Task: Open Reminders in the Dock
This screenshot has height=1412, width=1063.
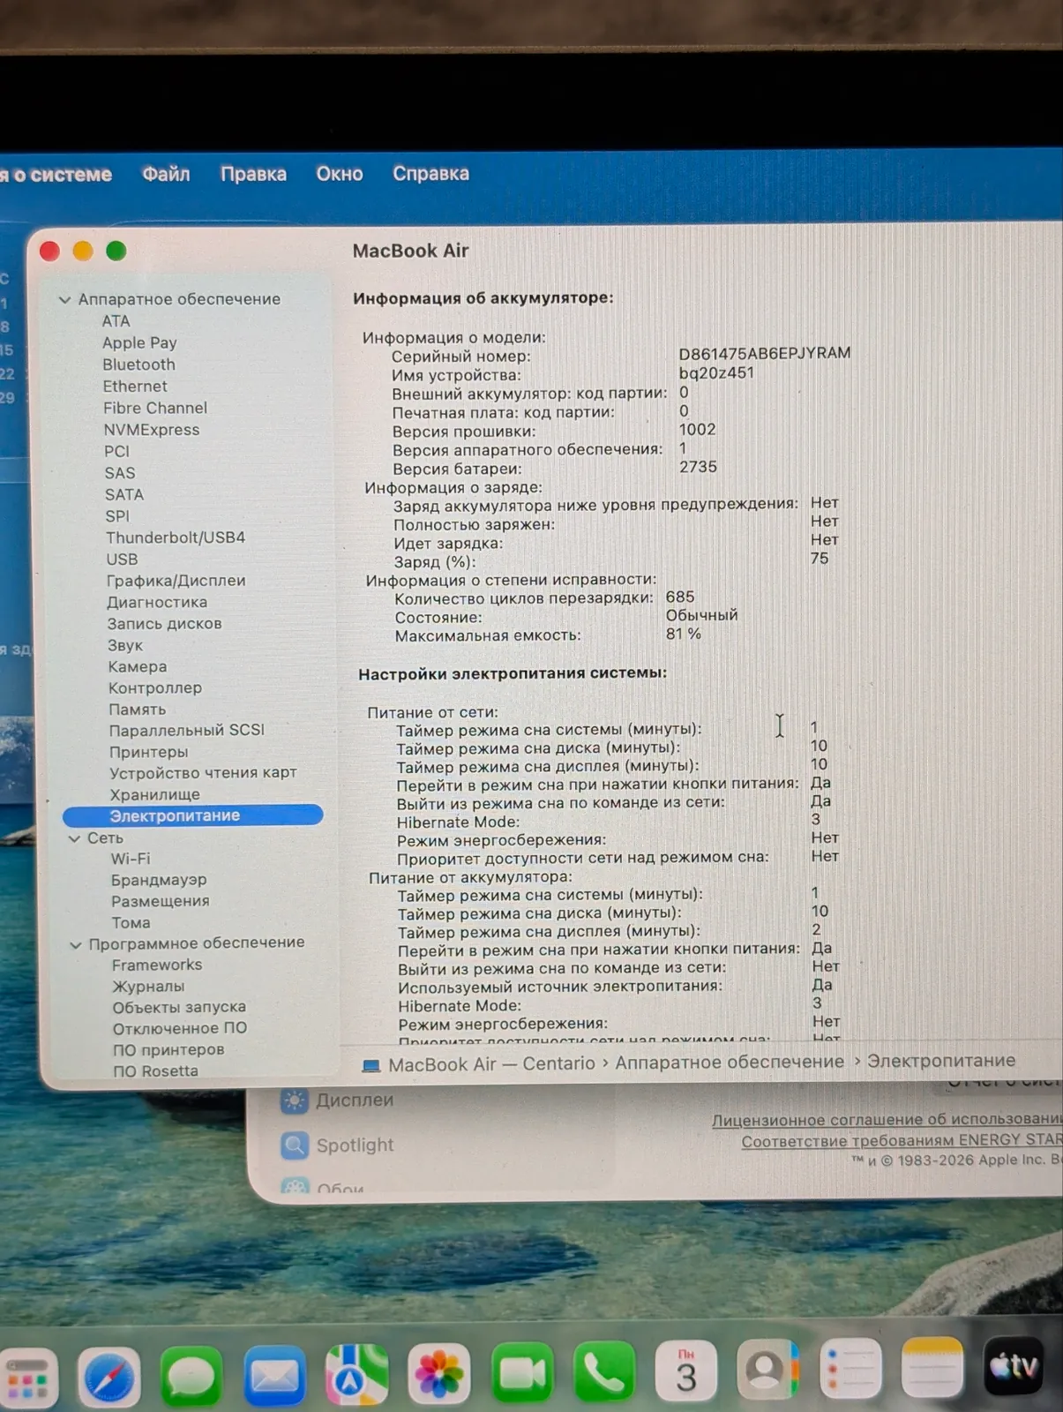Action: (850, 1368)
